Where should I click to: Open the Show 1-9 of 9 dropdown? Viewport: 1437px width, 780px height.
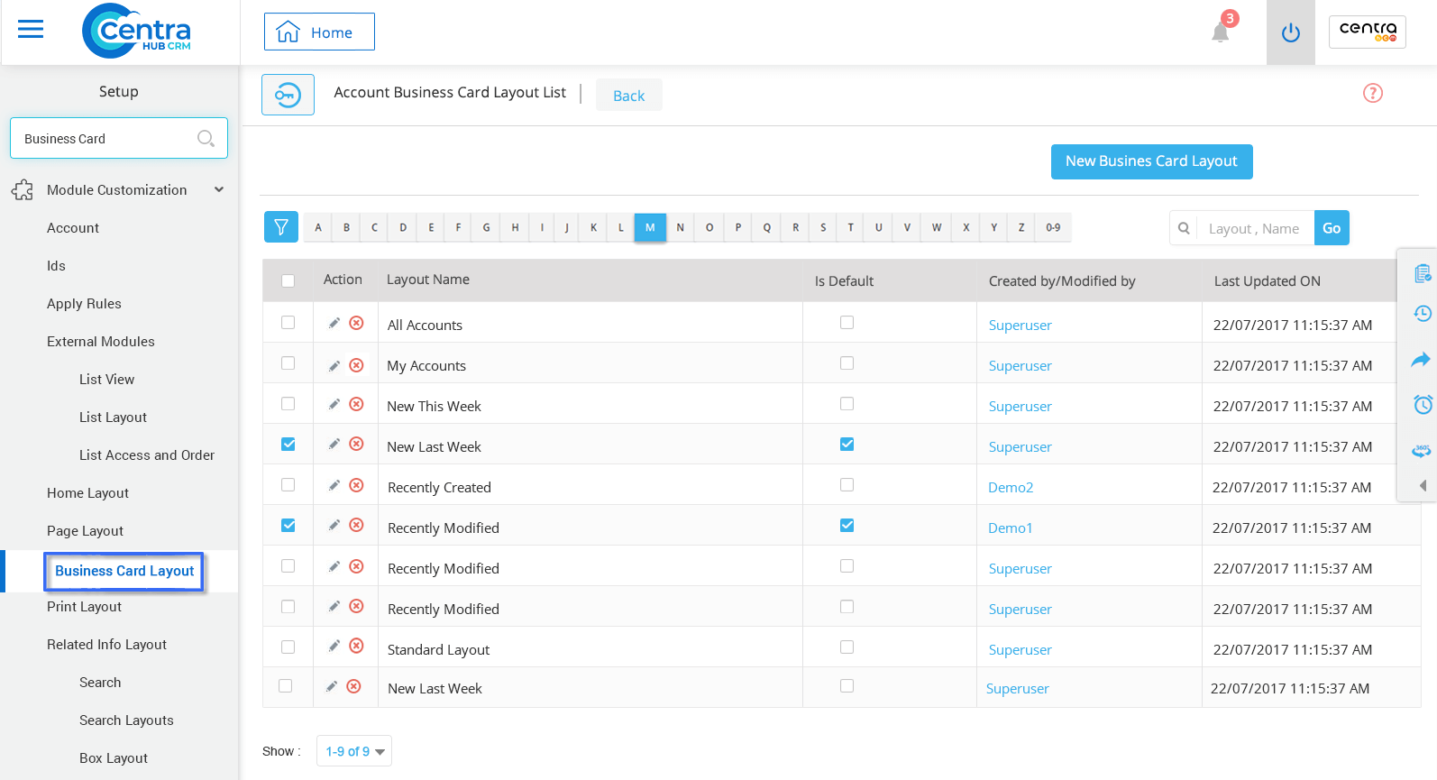[x=354, y=751]
